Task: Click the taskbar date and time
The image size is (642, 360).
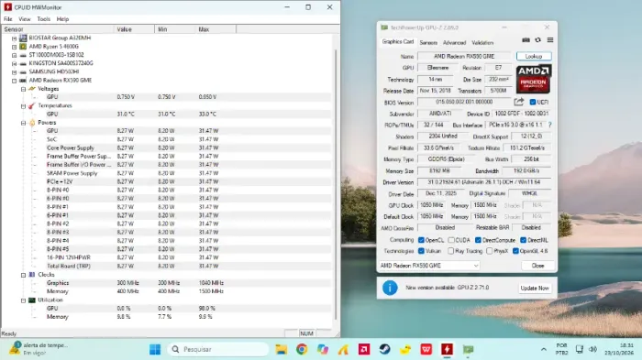Action: pos(619,349)
